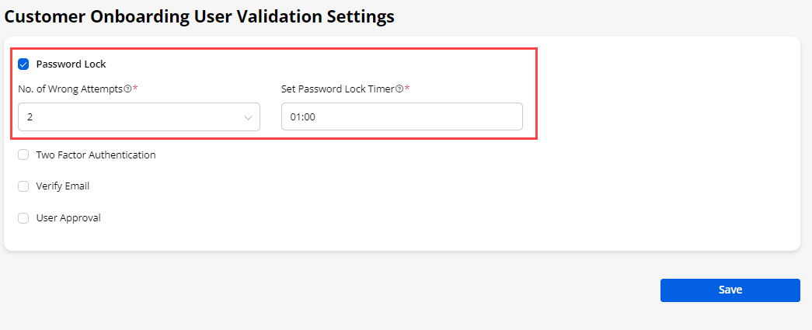Tick the Verify Email checkbox

(23, 186)
